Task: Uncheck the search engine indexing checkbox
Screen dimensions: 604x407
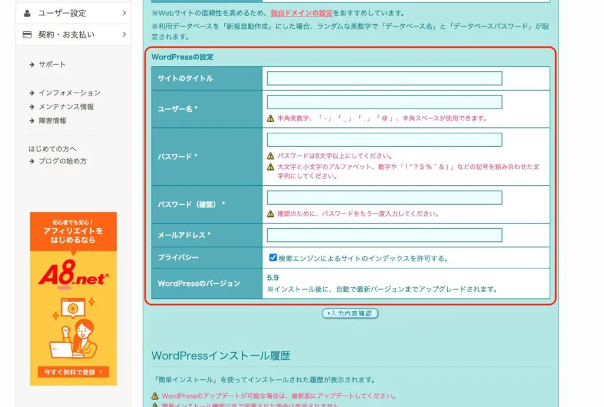Action: click(x=273, y=258)
